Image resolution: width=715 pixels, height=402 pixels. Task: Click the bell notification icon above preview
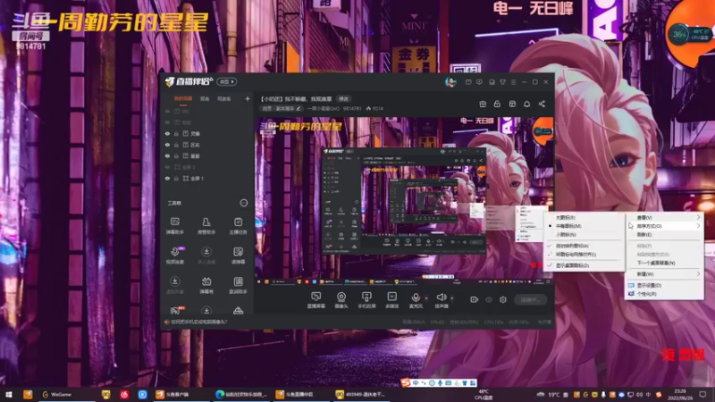click(x=526, y=104)
